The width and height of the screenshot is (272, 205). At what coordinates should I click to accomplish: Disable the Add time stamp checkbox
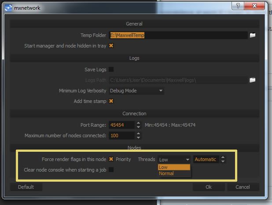[111, 101]
